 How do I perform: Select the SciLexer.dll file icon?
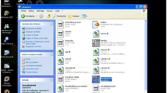[96, 52]
